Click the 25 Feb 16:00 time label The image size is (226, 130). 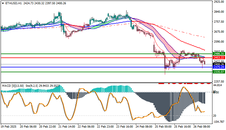click(183, 127)
